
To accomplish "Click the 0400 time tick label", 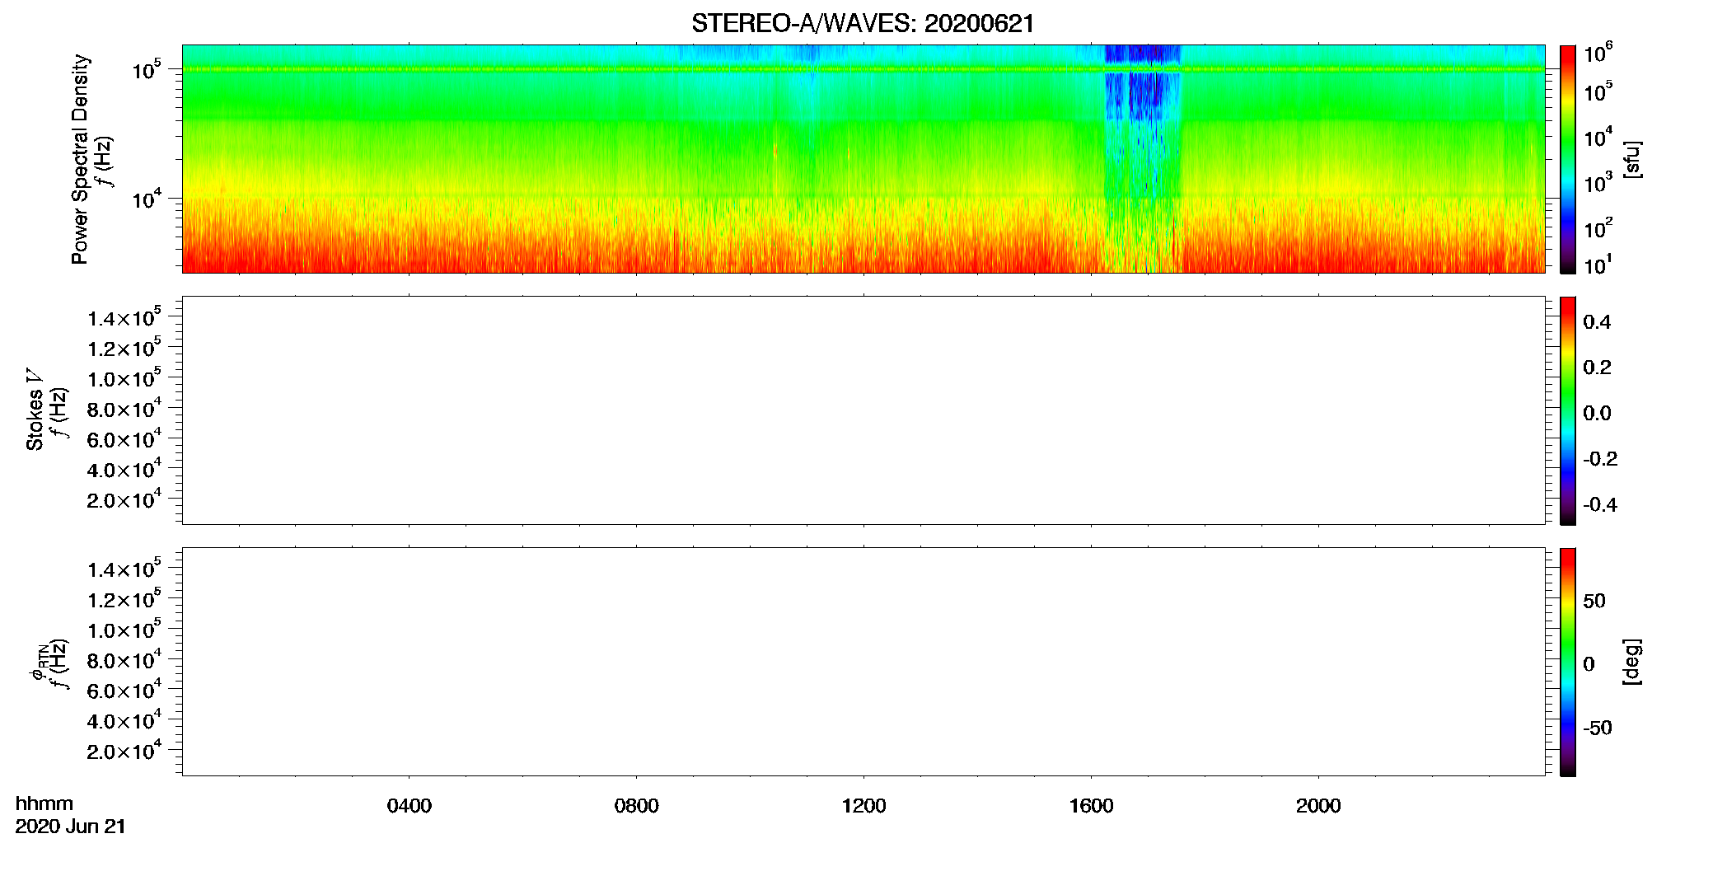I will pyautogui.click(x=410, y=806).
